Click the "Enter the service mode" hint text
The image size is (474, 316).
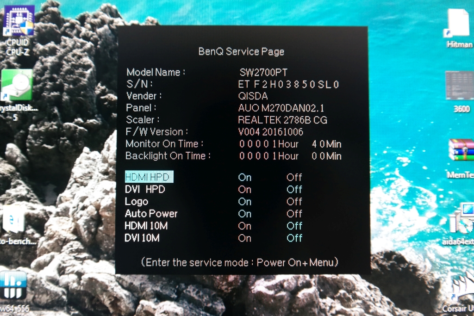[x=239, y=262]
